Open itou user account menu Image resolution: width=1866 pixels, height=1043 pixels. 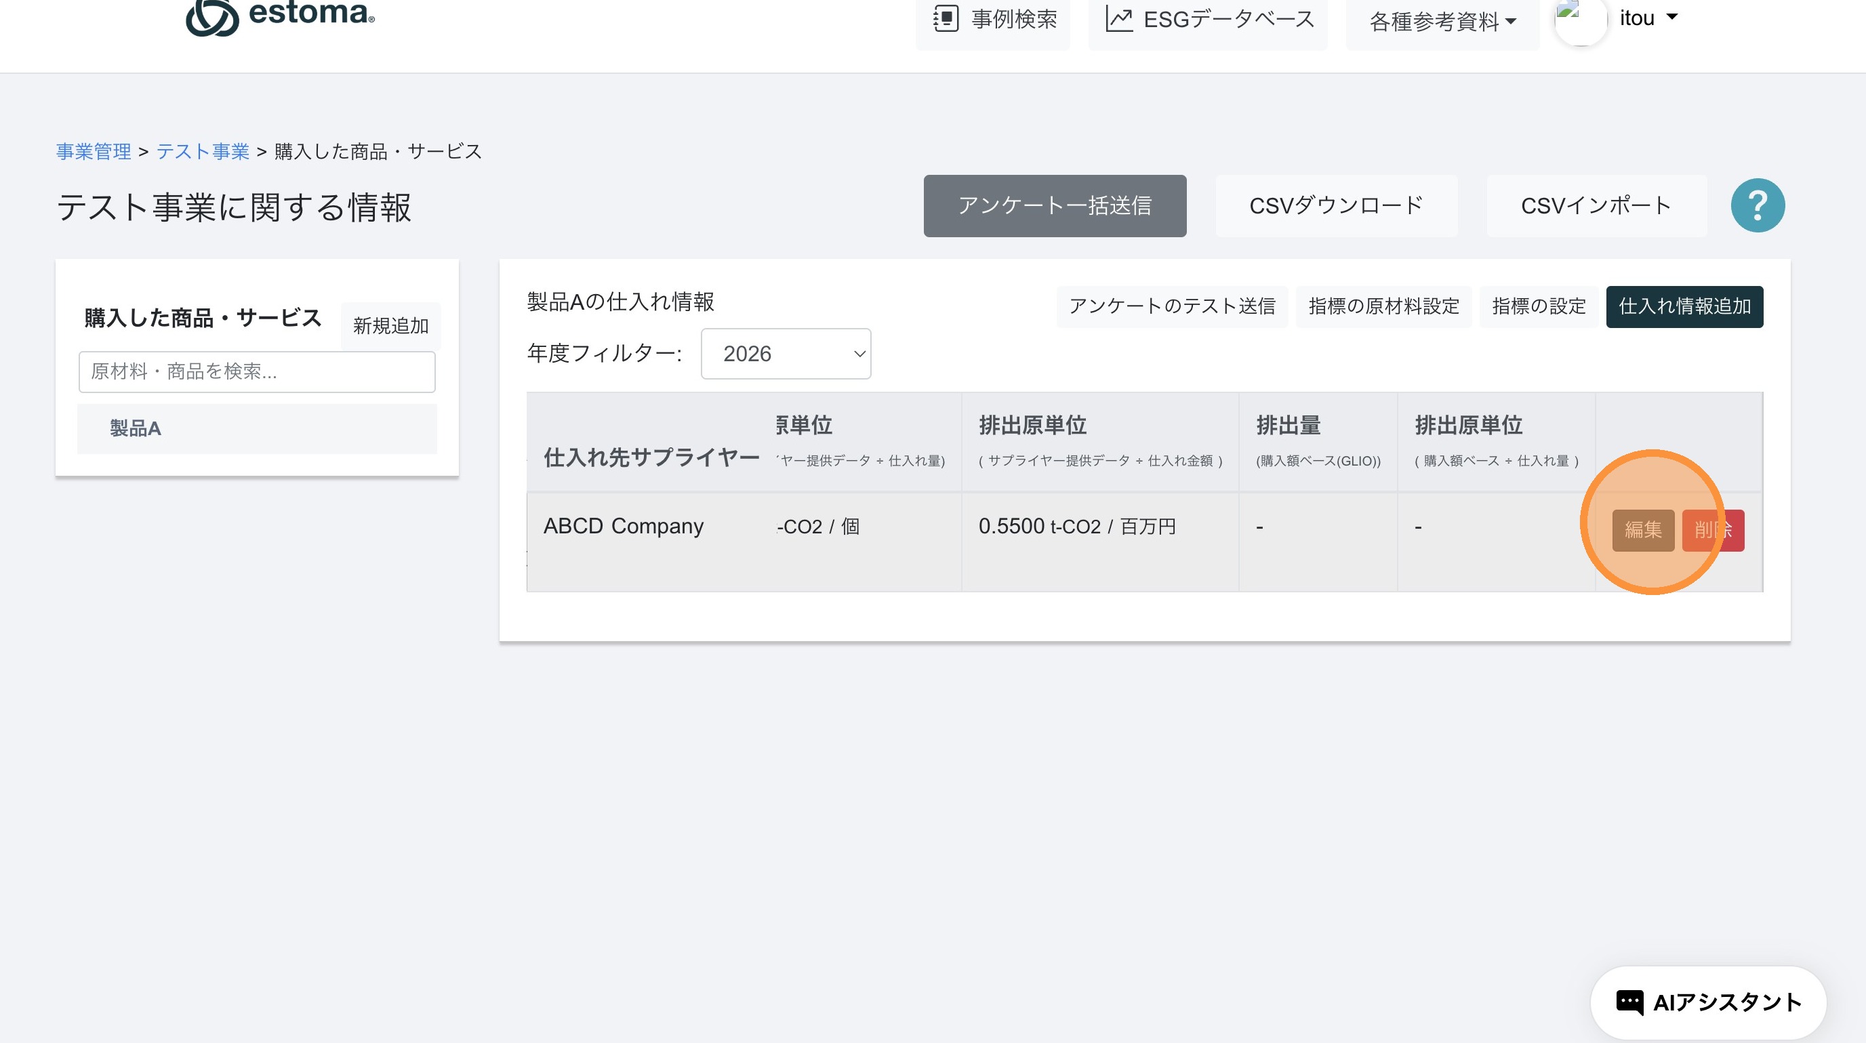1647,18
